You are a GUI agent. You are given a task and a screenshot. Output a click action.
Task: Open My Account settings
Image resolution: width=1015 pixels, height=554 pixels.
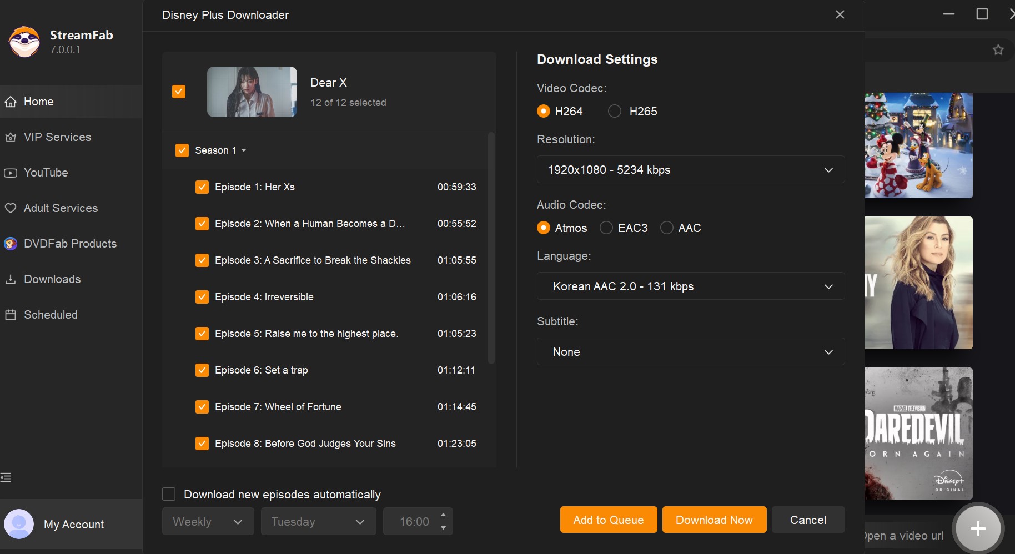(x=74, y=524)
